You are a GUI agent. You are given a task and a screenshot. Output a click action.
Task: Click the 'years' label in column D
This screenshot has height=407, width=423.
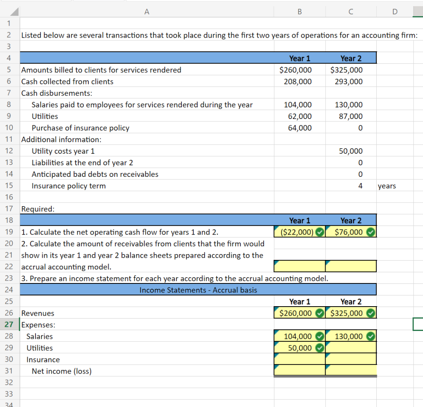point(387,186)
